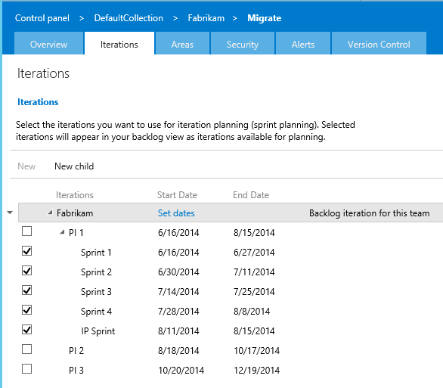Click the Start Date column header
The image size is (443, 388).
pos(177,195)
